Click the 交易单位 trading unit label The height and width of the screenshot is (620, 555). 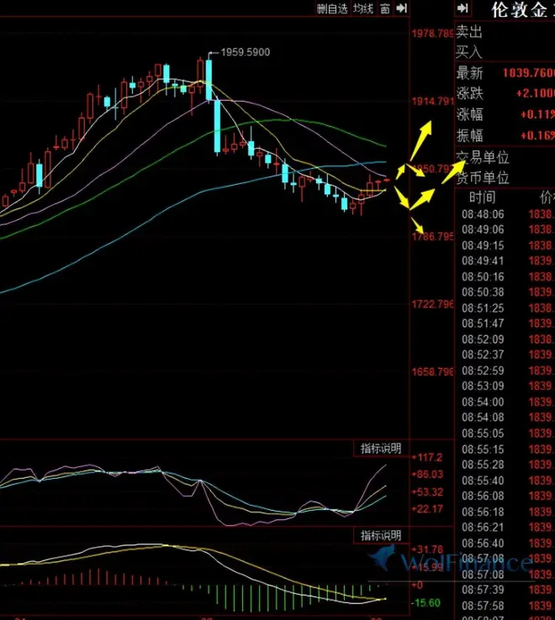click(x=483, y=157)
